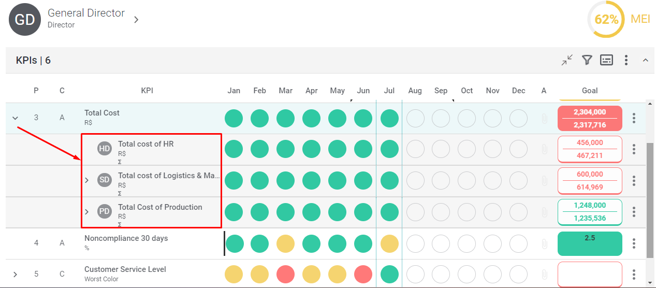This screenshot has height=288, width=656.
Task: Expand the Customer Service Level row
Action: (x=16, y=275)
